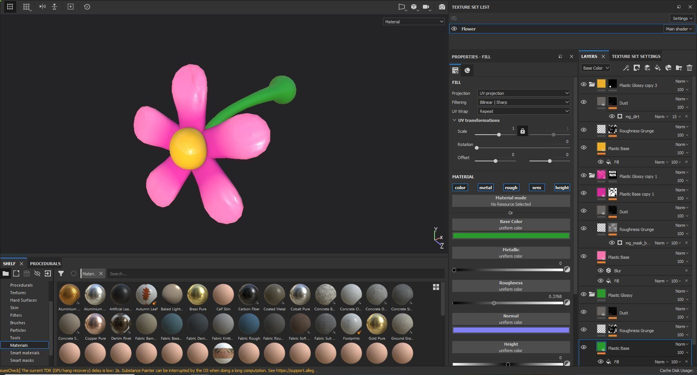Screen dimensions: 697x375
Task: Click the add effect magic wand icon
Action: [x=626, y=68]
